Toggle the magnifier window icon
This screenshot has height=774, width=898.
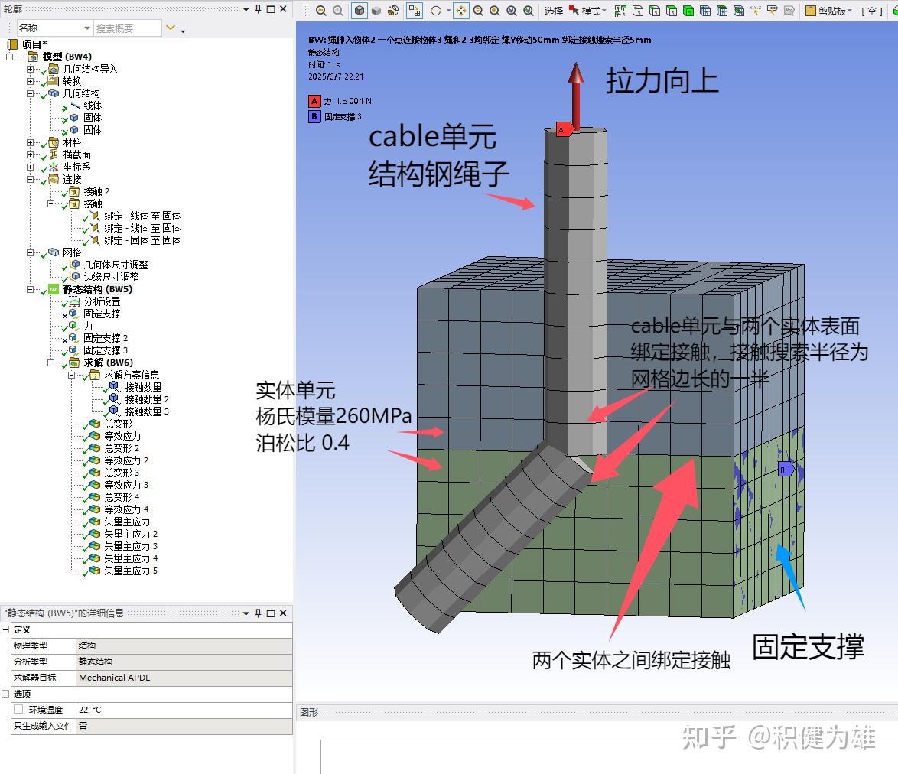[529, 10]
